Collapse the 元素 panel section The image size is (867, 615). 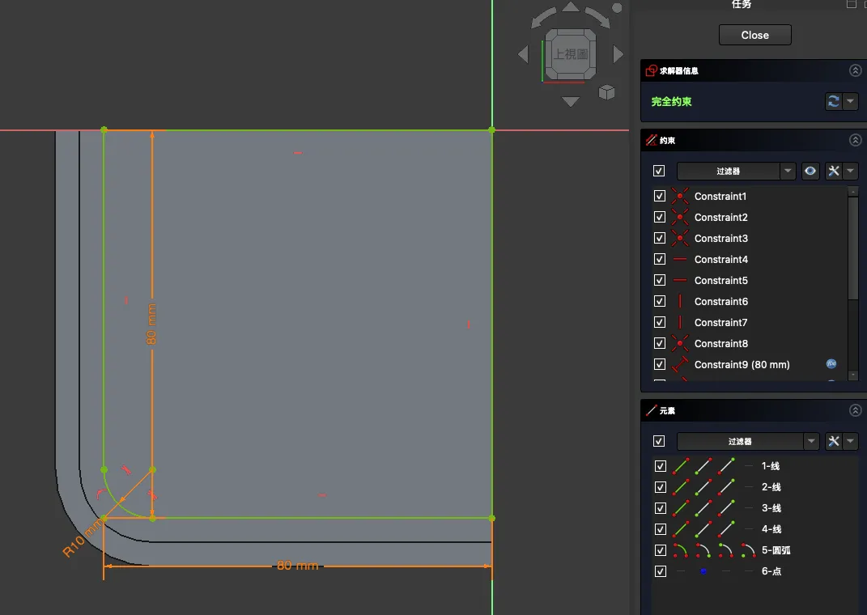[x=855, y=410]
